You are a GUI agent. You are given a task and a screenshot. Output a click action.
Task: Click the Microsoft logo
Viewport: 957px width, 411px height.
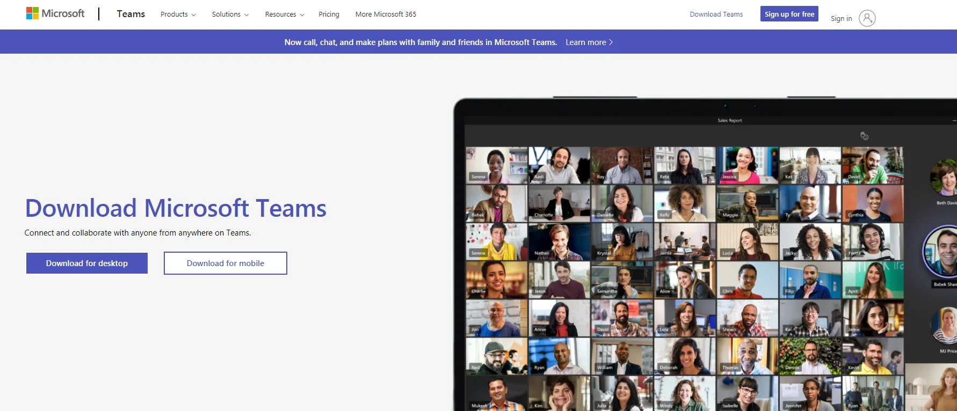coord(55,13)
